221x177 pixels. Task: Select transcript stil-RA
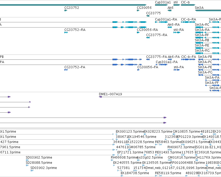point(177,32)
